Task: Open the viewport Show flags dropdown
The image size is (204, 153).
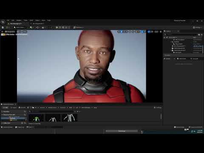Action: (25, 32)
